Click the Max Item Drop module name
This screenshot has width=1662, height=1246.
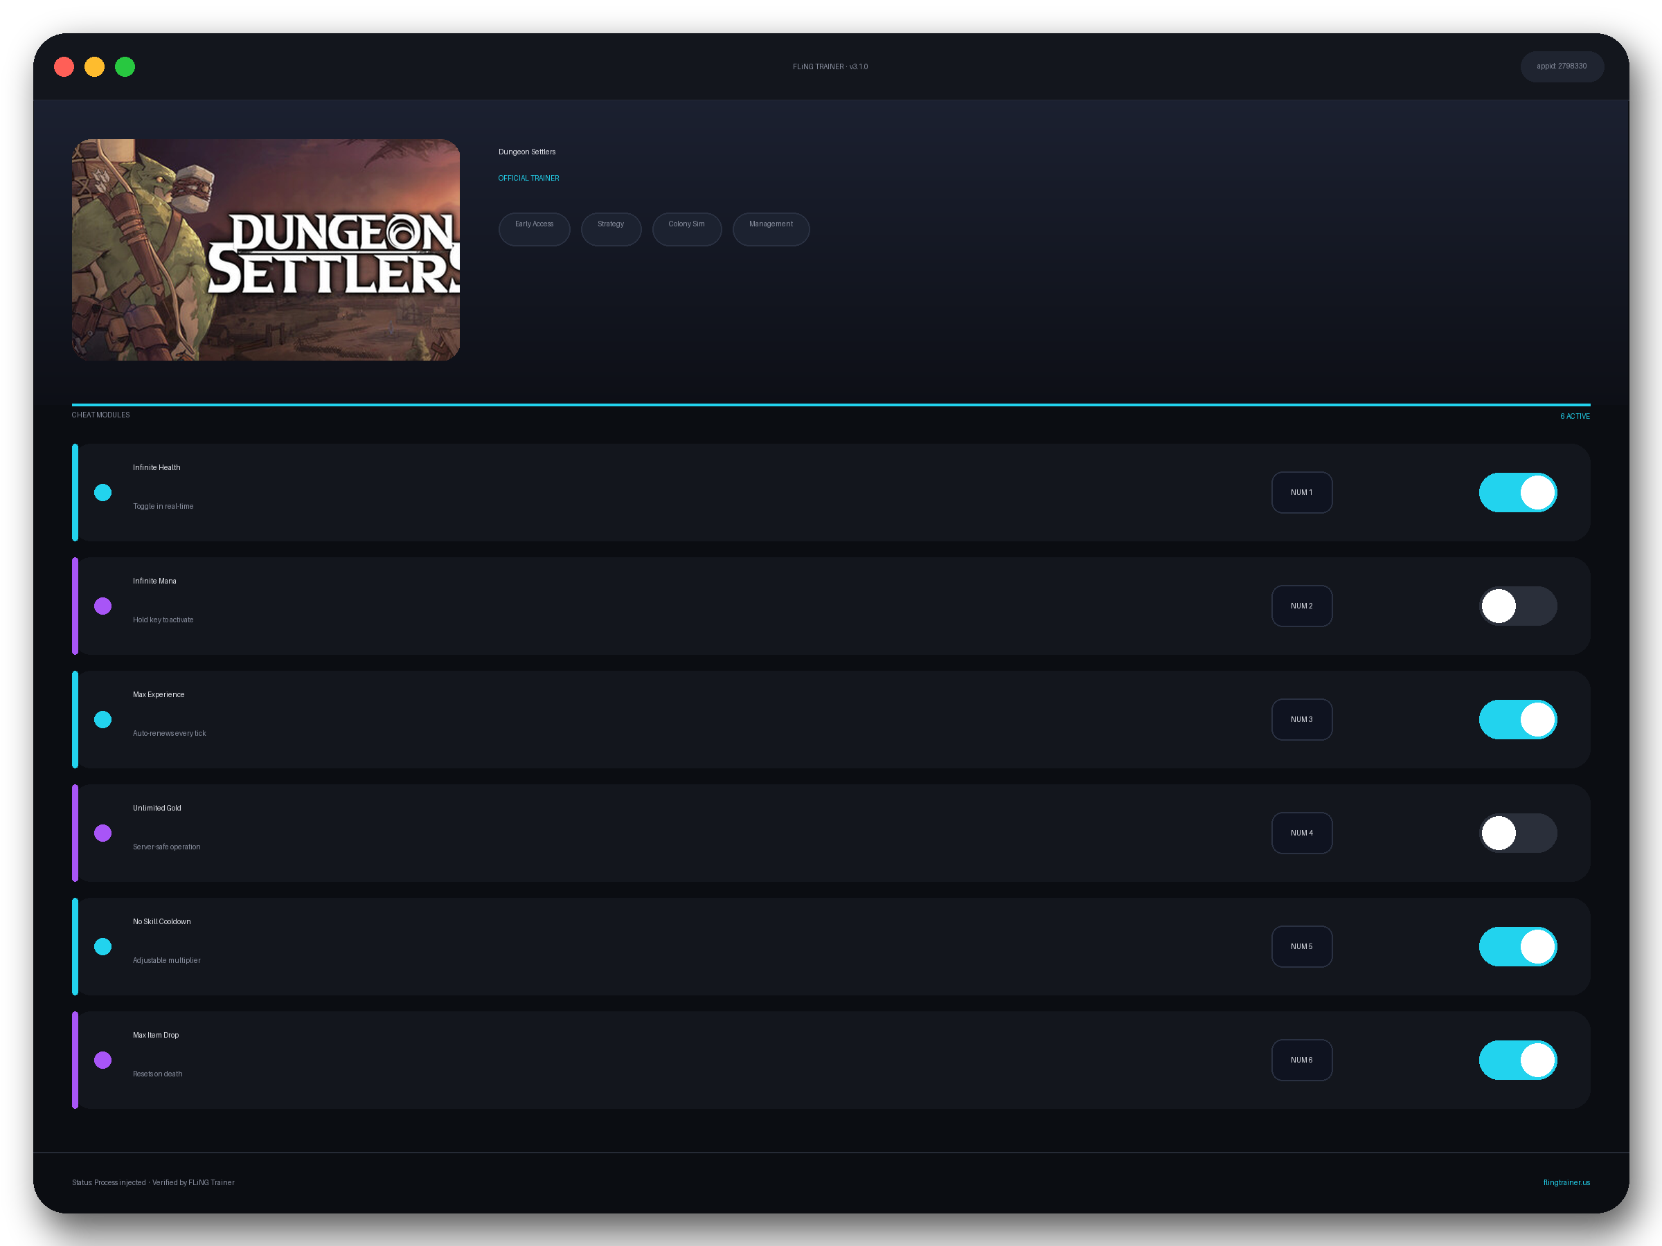click(156, 1035)
